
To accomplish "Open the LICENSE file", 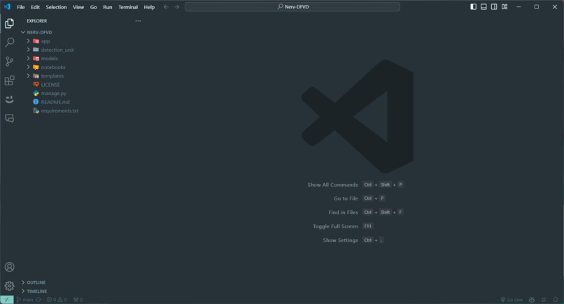I will click(x=50, y=85).
